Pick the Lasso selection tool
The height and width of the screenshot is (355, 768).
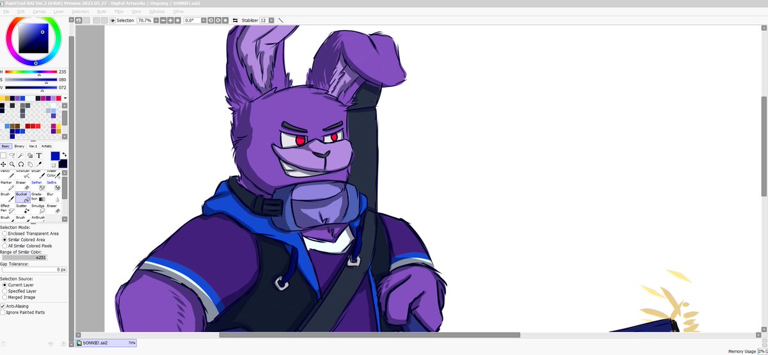click(x=12, y=155)
